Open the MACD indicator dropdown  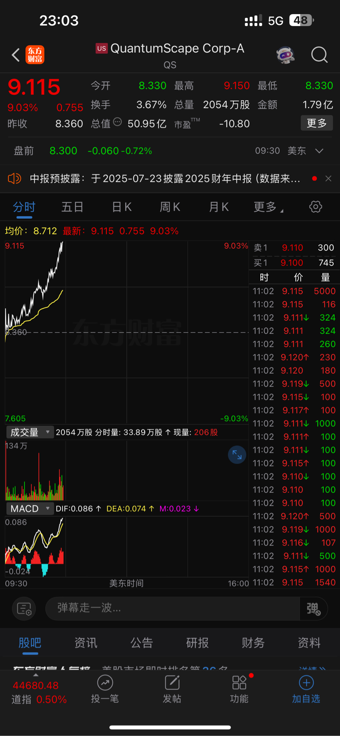[30, 508]
